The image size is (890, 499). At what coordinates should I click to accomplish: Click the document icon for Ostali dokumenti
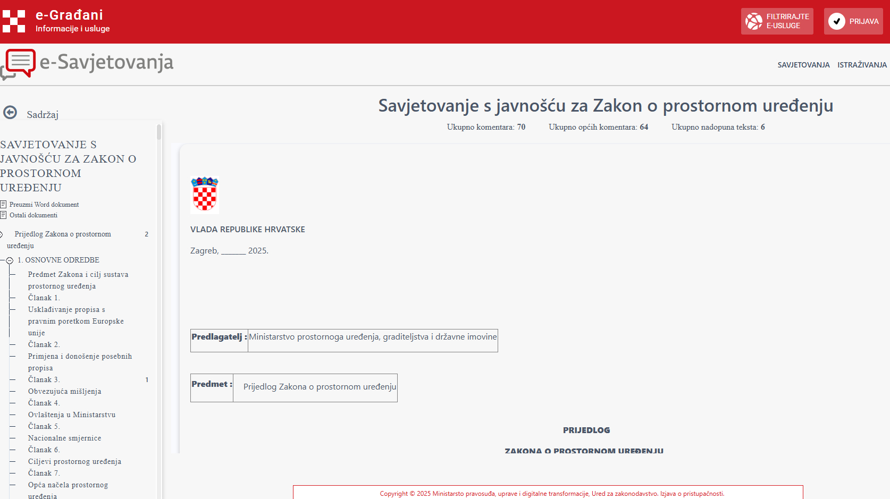(3, 215)
